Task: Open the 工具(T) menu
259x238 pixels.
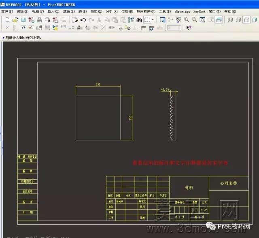Action: (165, 11)
